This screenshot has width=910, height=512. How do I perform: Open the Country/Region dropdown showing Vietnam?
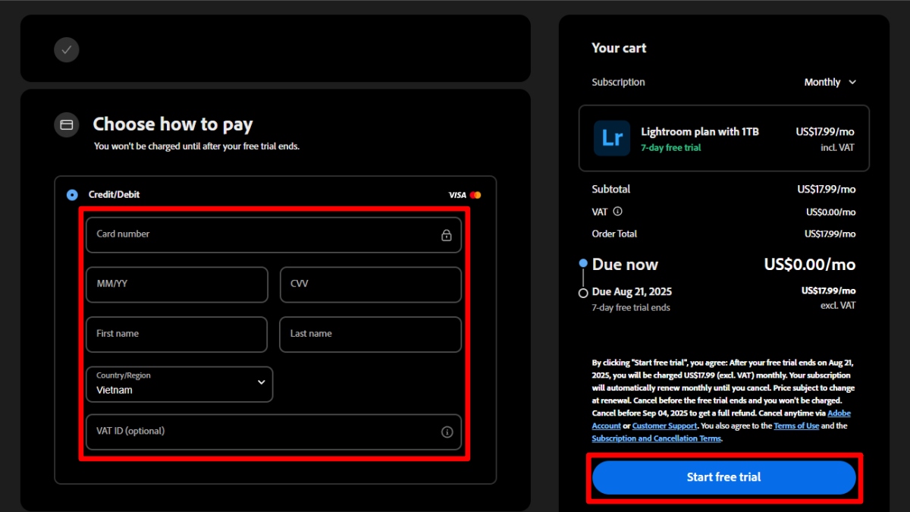[180, 385]
